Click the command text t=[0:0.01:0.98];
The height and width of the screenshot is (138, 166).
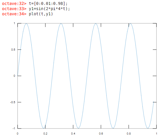[48, 3]
